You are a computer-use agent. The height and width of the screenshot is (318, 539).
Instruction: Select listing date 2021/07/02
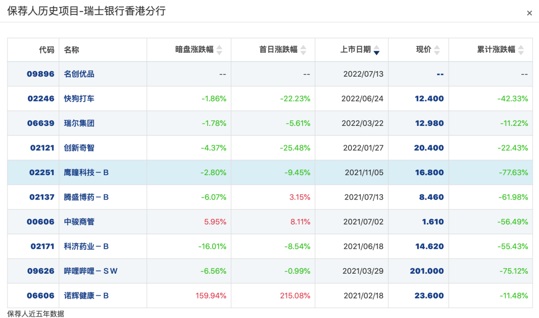tap(363, 222)
